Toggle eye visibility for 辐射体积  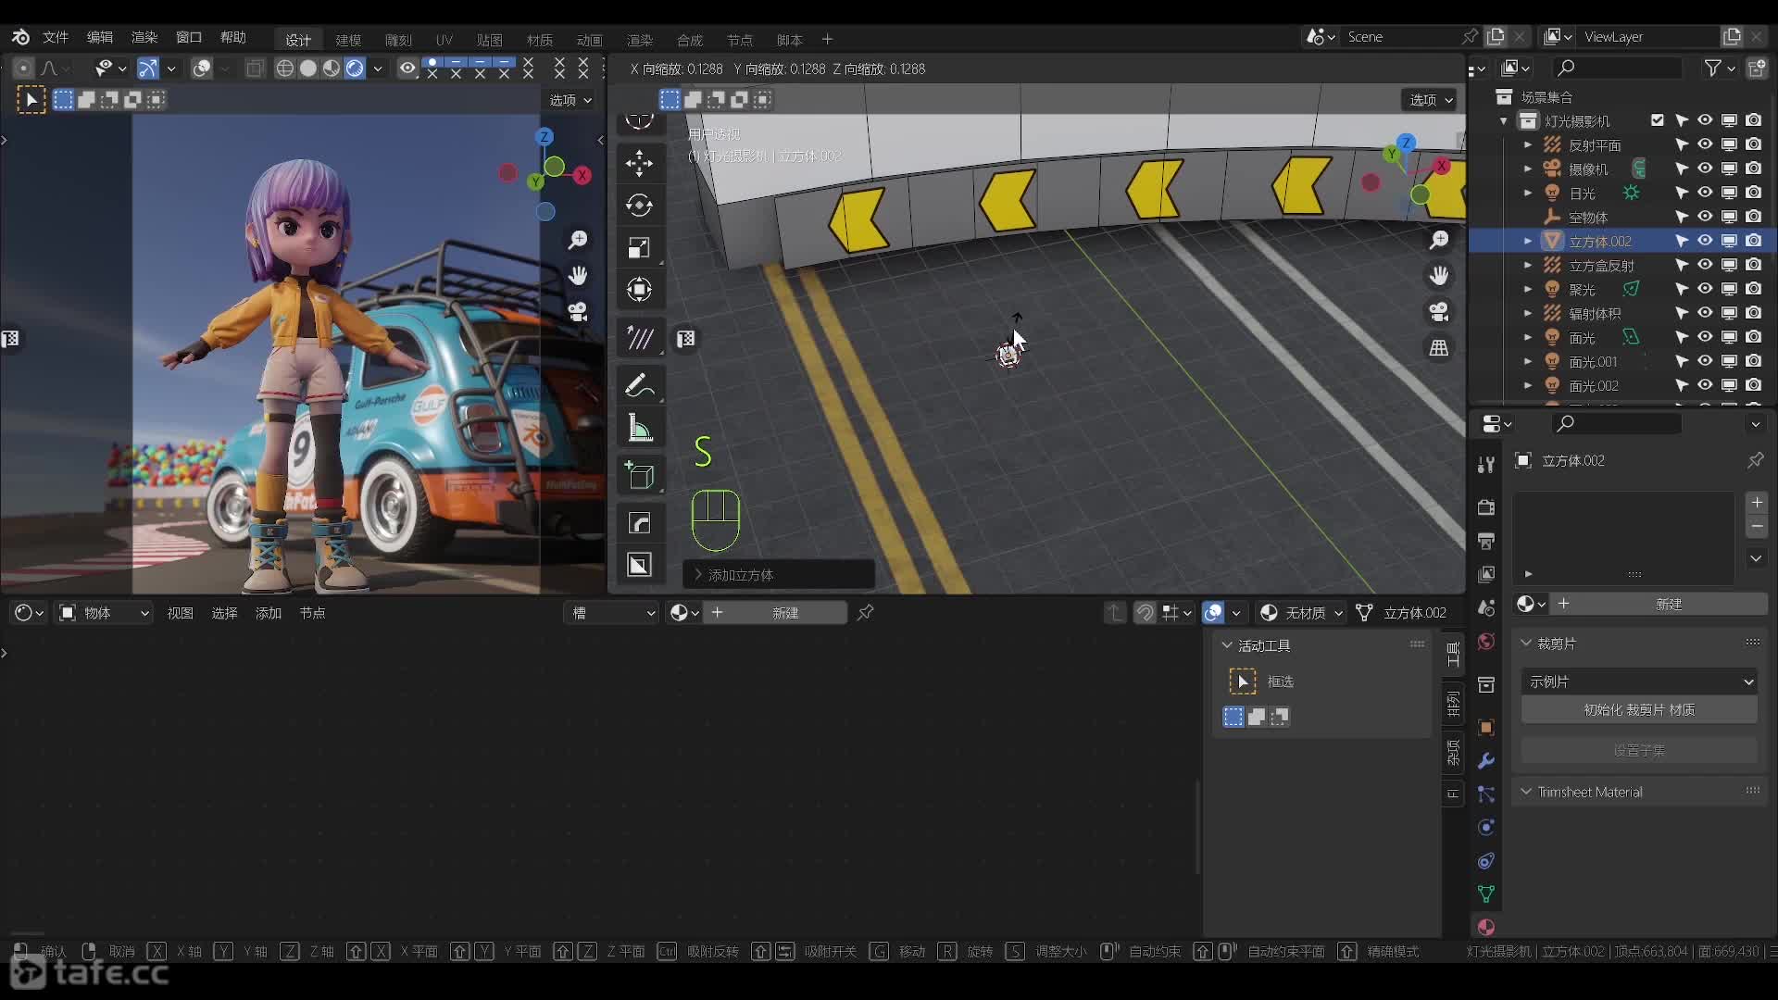coord(1705,313)
